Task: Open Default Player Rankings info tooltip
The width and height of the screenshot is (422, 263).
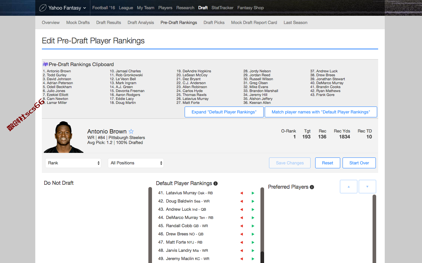Action: click(216, 183)
